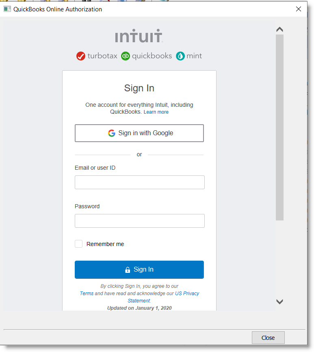The image size is (314, 352).
Task: Click the lock icon on Sign In button
Action: click(x=128, y=270)
